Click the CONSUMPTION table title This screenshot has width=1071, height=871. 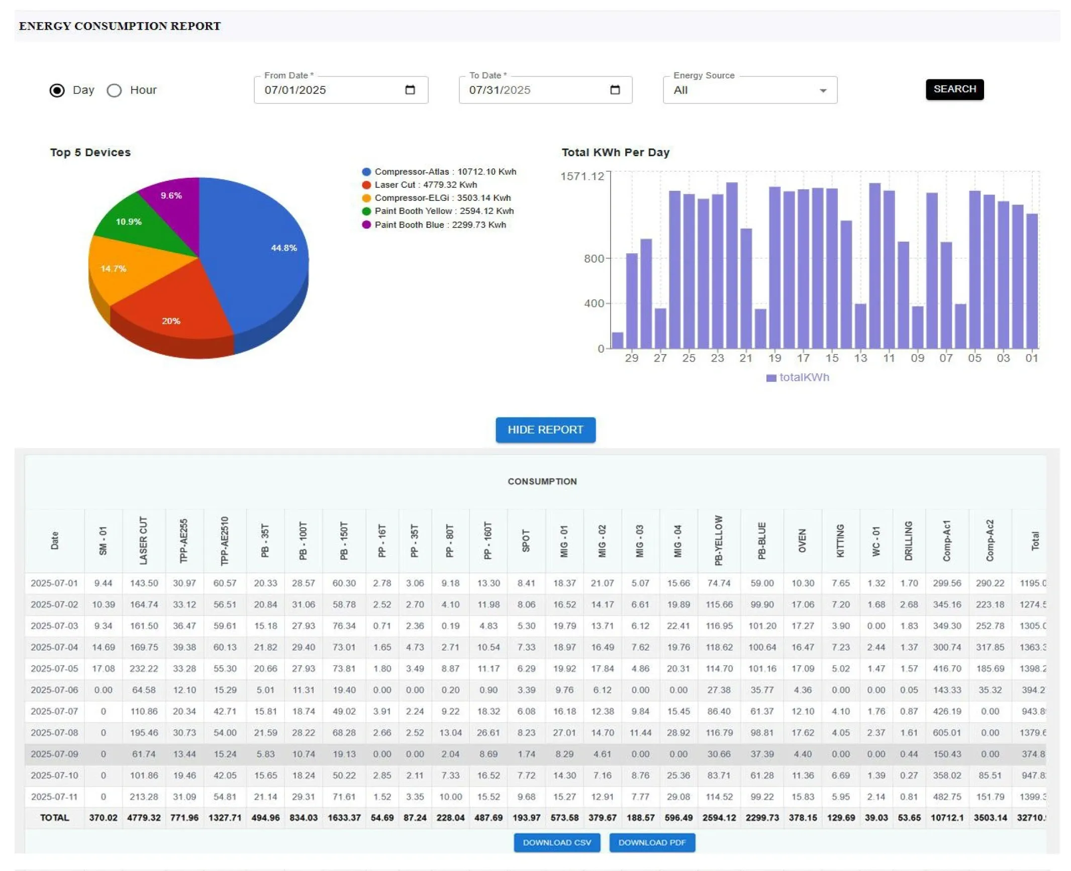[542, 481]
